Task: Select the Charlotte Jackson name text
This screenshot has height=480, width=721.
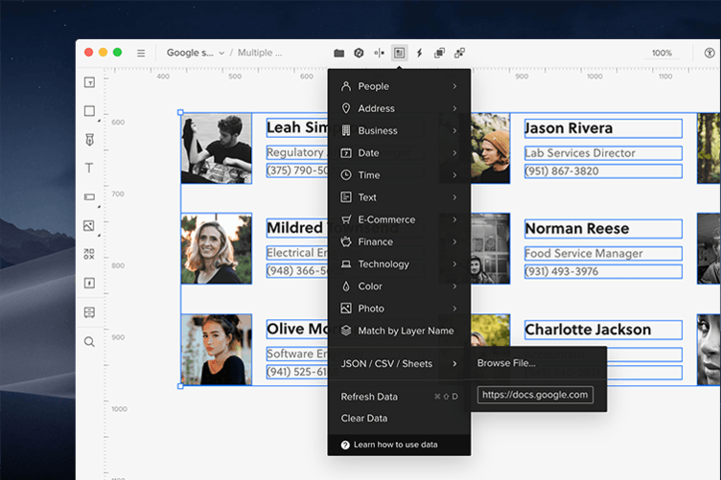Action: [x=603, y=330]
